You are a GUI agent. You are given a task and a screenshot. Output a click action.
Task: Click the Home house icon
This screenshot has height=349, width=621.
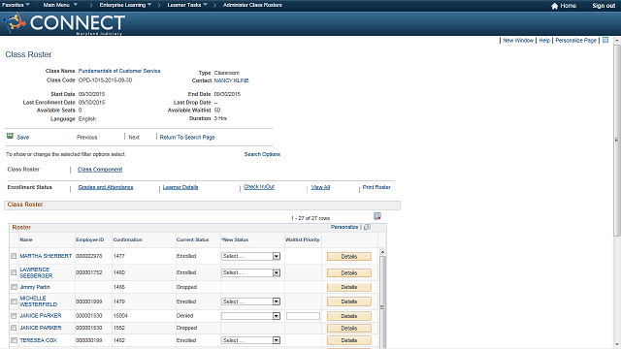[x=554, y=6]
